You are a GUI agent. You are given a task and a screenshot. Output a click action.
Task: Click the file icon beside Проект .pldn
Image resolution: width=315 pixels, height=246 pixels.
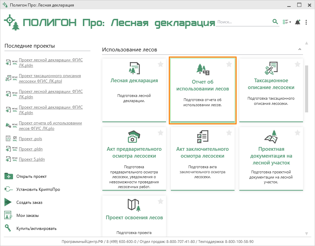[x=8, y=149]
